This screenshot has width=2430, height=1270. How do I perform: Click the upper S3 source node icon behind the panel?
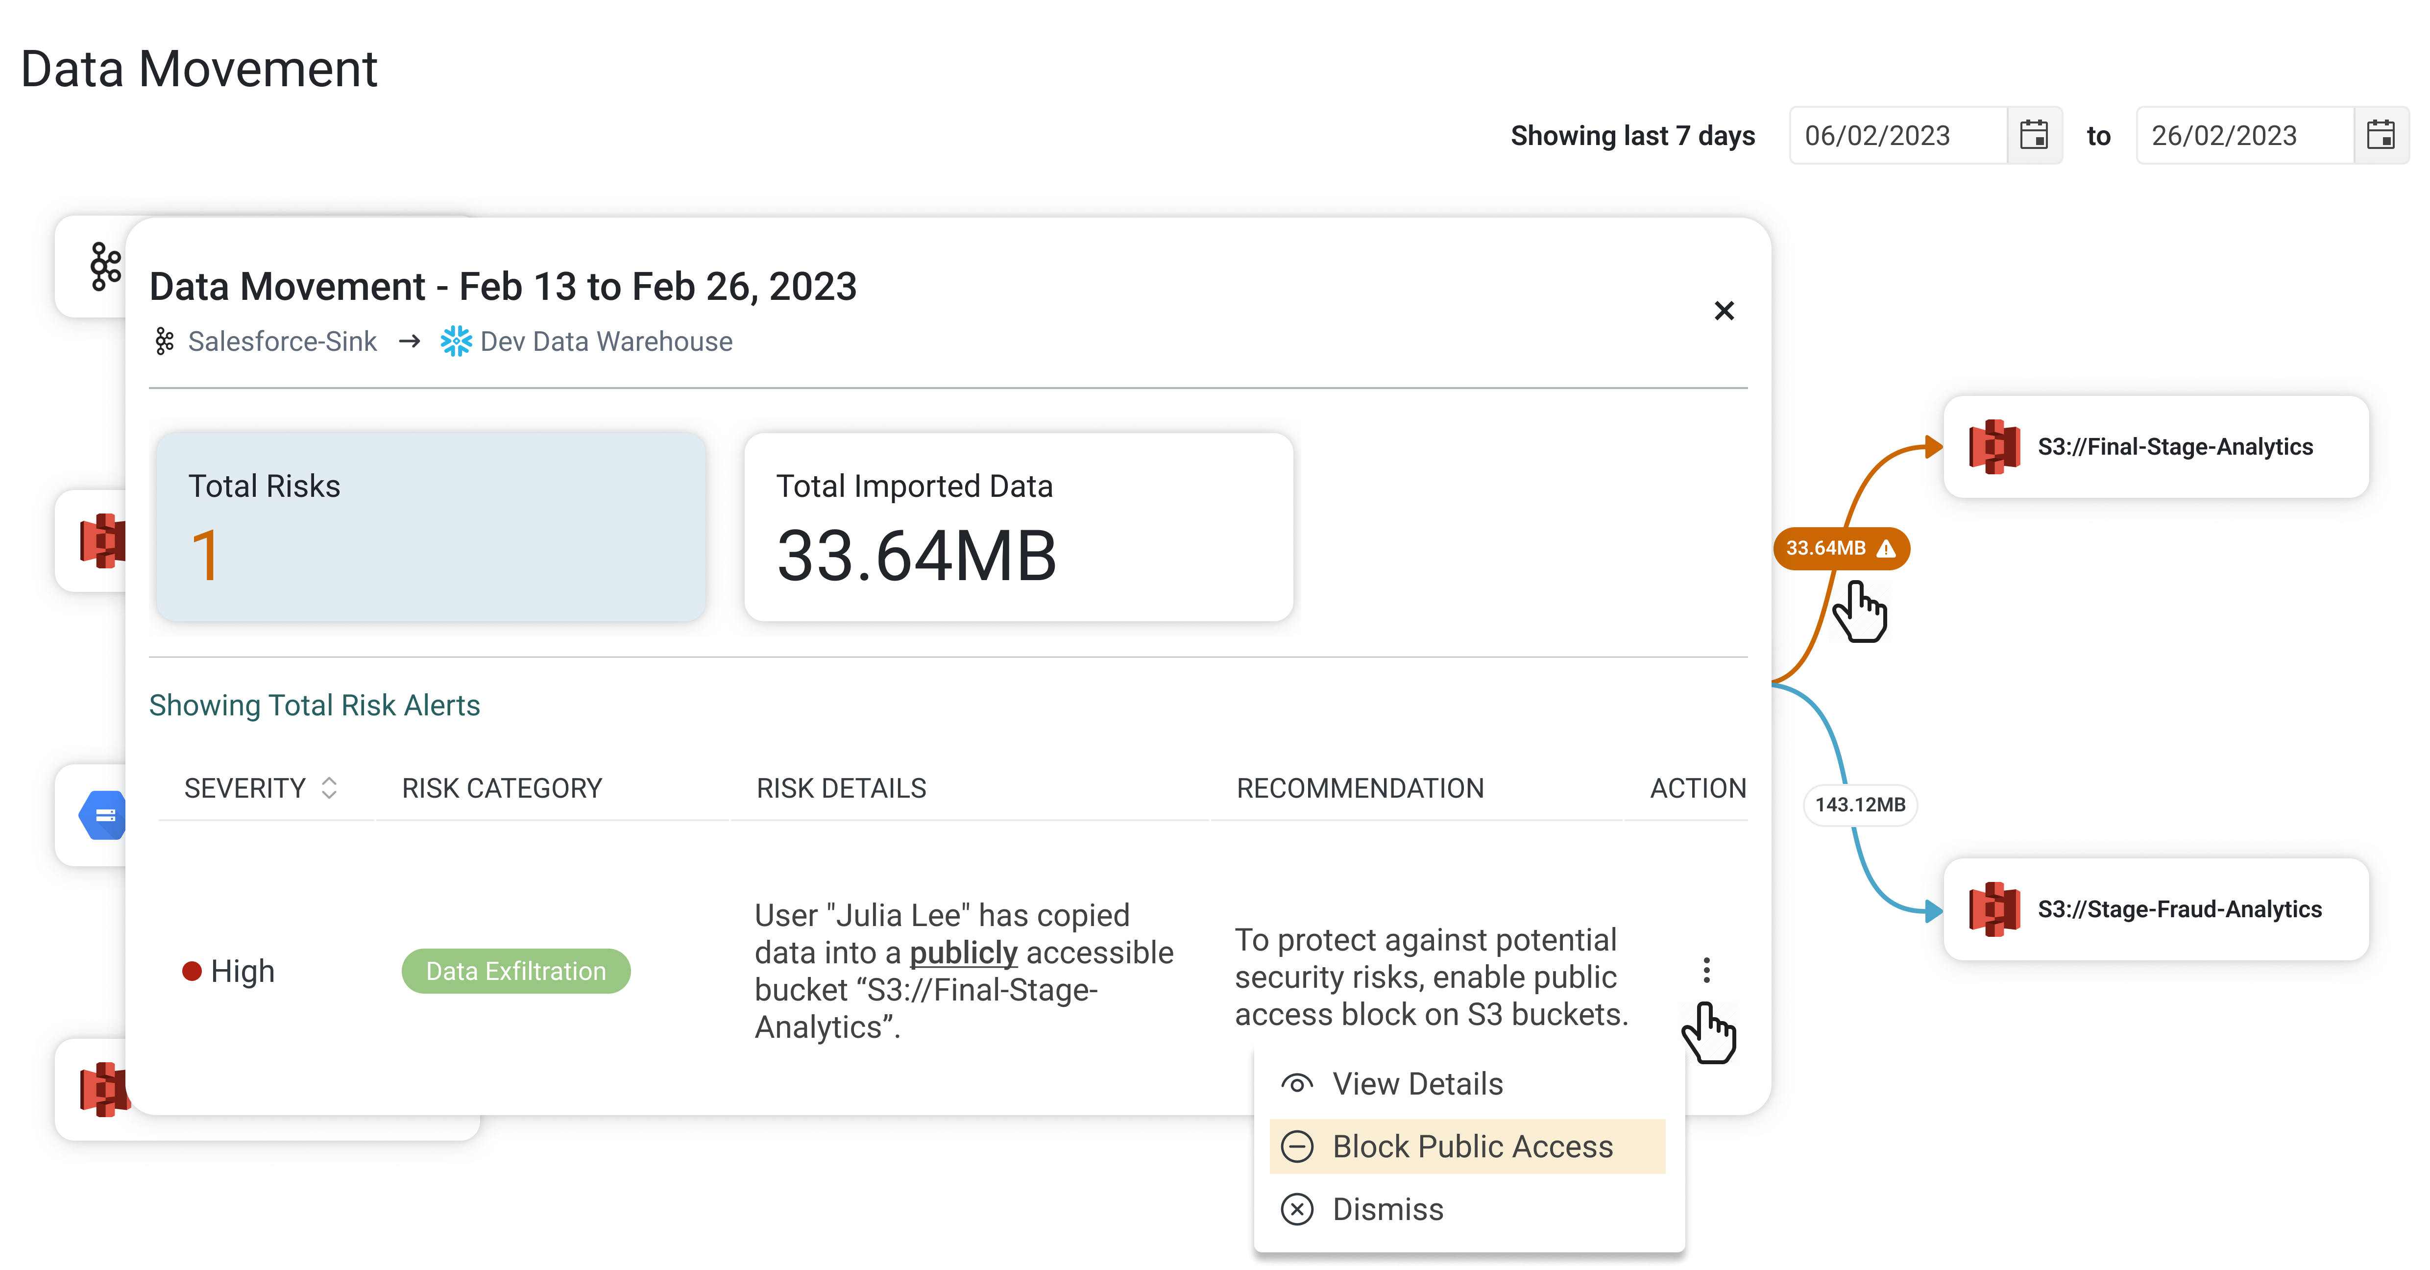[103, 540]
